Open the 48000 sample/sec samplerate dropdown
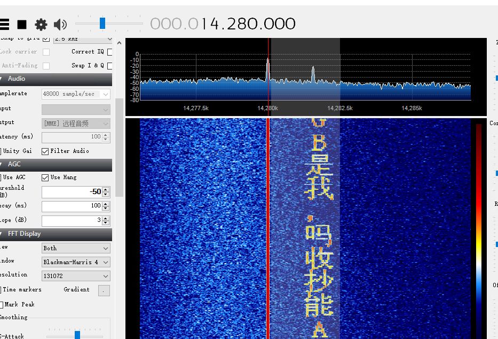This screenshot has width=498, height=339. [x=76, y=94]
